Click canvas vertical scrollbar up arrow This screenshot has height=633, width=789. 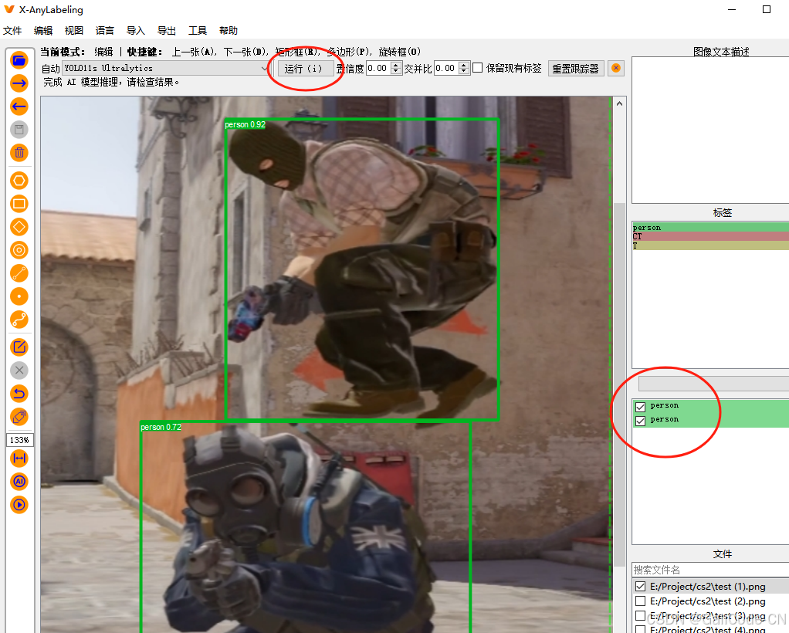click(x=620, y=103)
